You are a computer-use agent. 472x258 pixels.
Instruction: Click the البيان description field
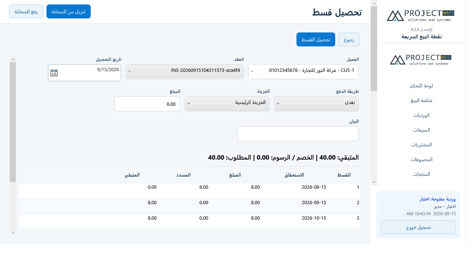tap(298, 133)
